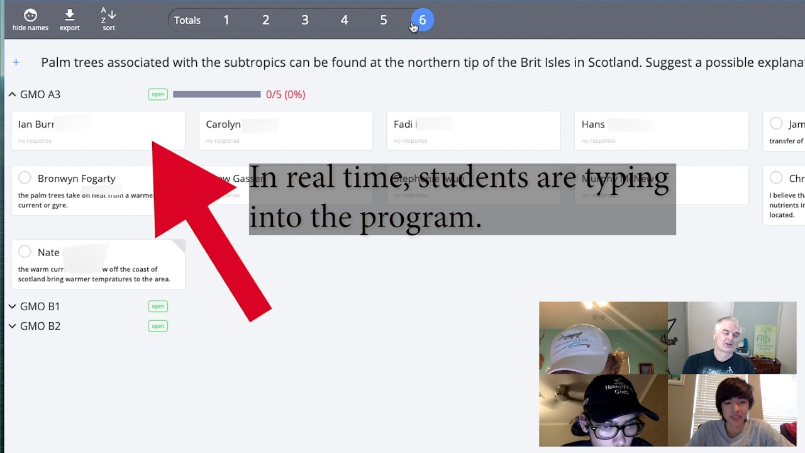The image size is (805, 453).
Task: Open the Totals tab
Action: pyautogui.click(x=187, y=20)
